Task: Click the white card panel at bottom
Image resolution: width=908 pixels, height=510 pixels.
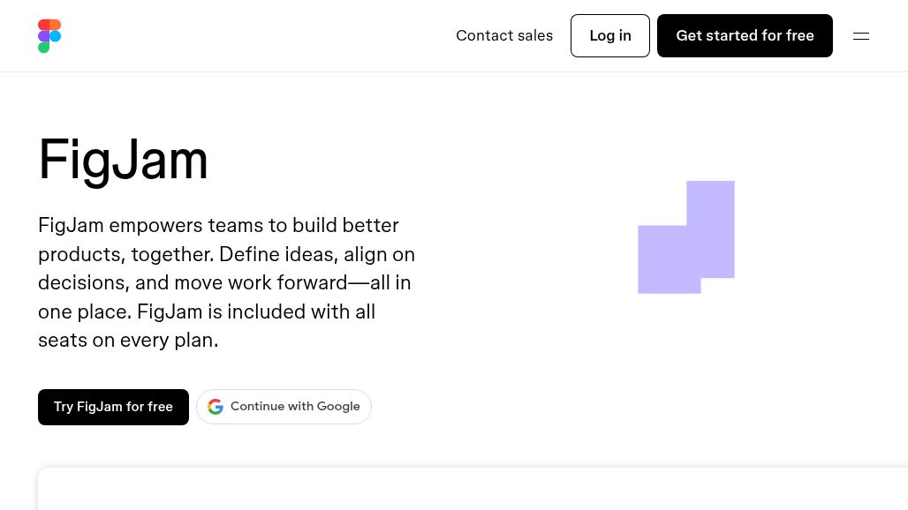Action: [x=473, y=489]
